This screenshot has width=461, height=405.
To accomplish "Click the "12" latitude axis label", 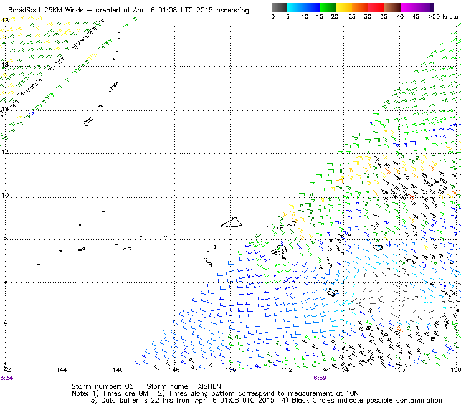I will pos(5,152).
